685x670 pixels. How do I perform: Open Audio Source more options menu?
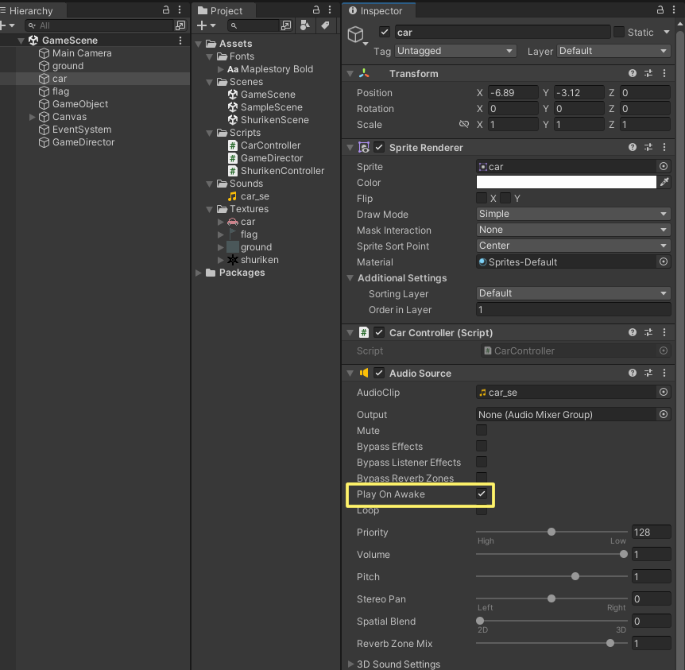664,373
